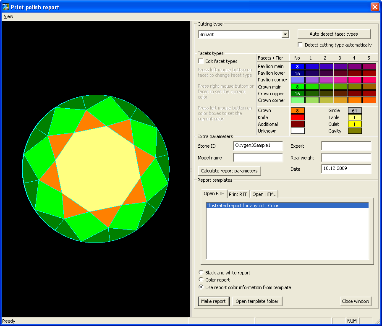Viewport: 382px width, 326px height.
Task: Click the olive Cavity color swatch
Action: 355,131
